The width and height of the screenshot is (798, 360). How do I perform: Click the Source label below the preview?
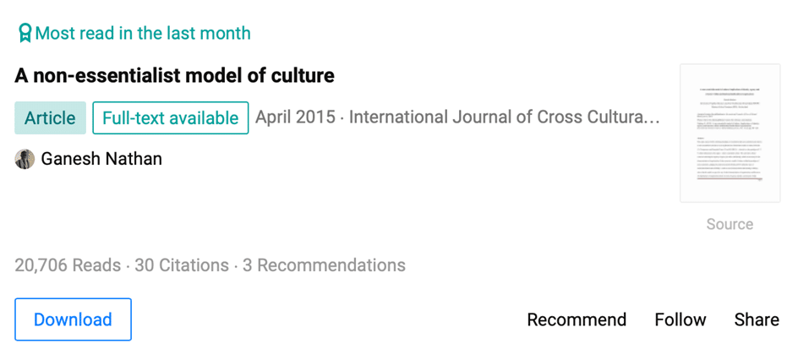(730, 224)
